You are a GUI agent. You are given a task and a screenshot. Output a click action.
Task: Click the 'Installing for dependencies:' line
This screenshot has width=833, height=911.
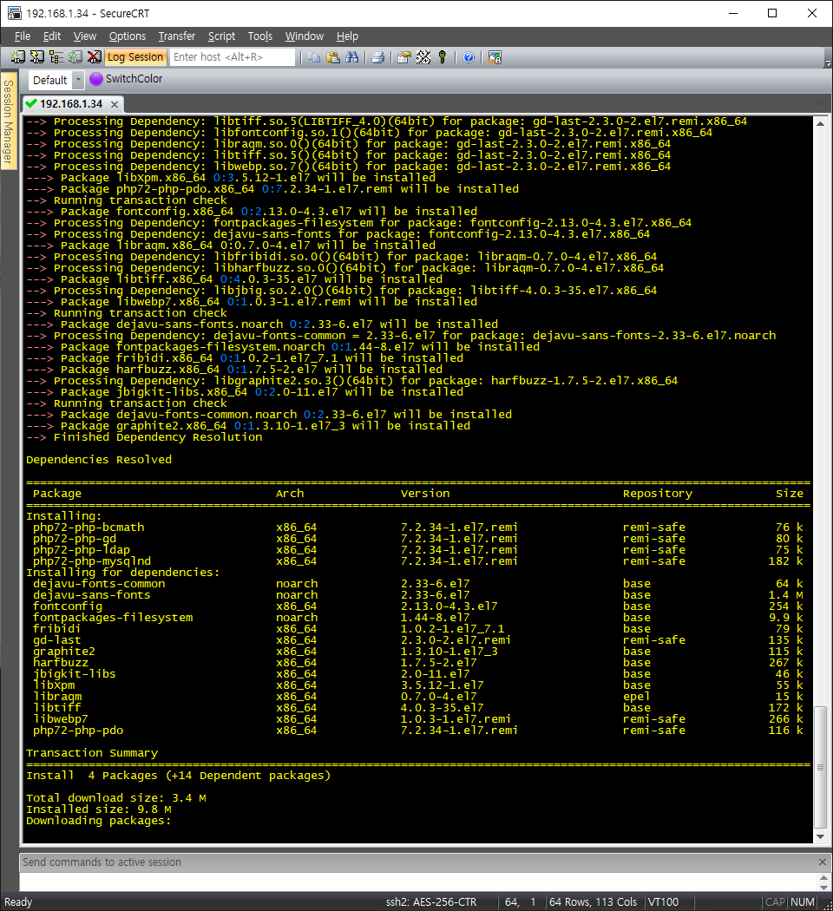[122, 573]
